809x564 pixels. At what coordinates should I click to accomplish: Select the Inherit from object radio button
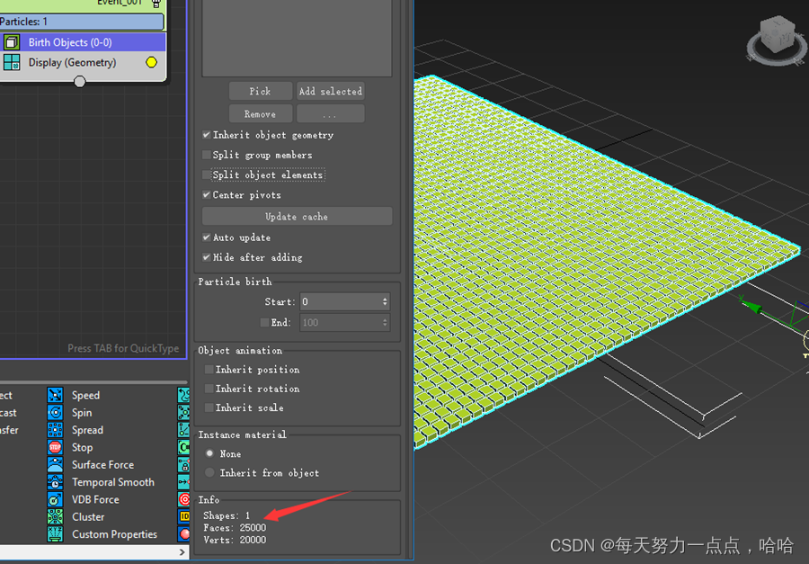click(x=208, y=472)
